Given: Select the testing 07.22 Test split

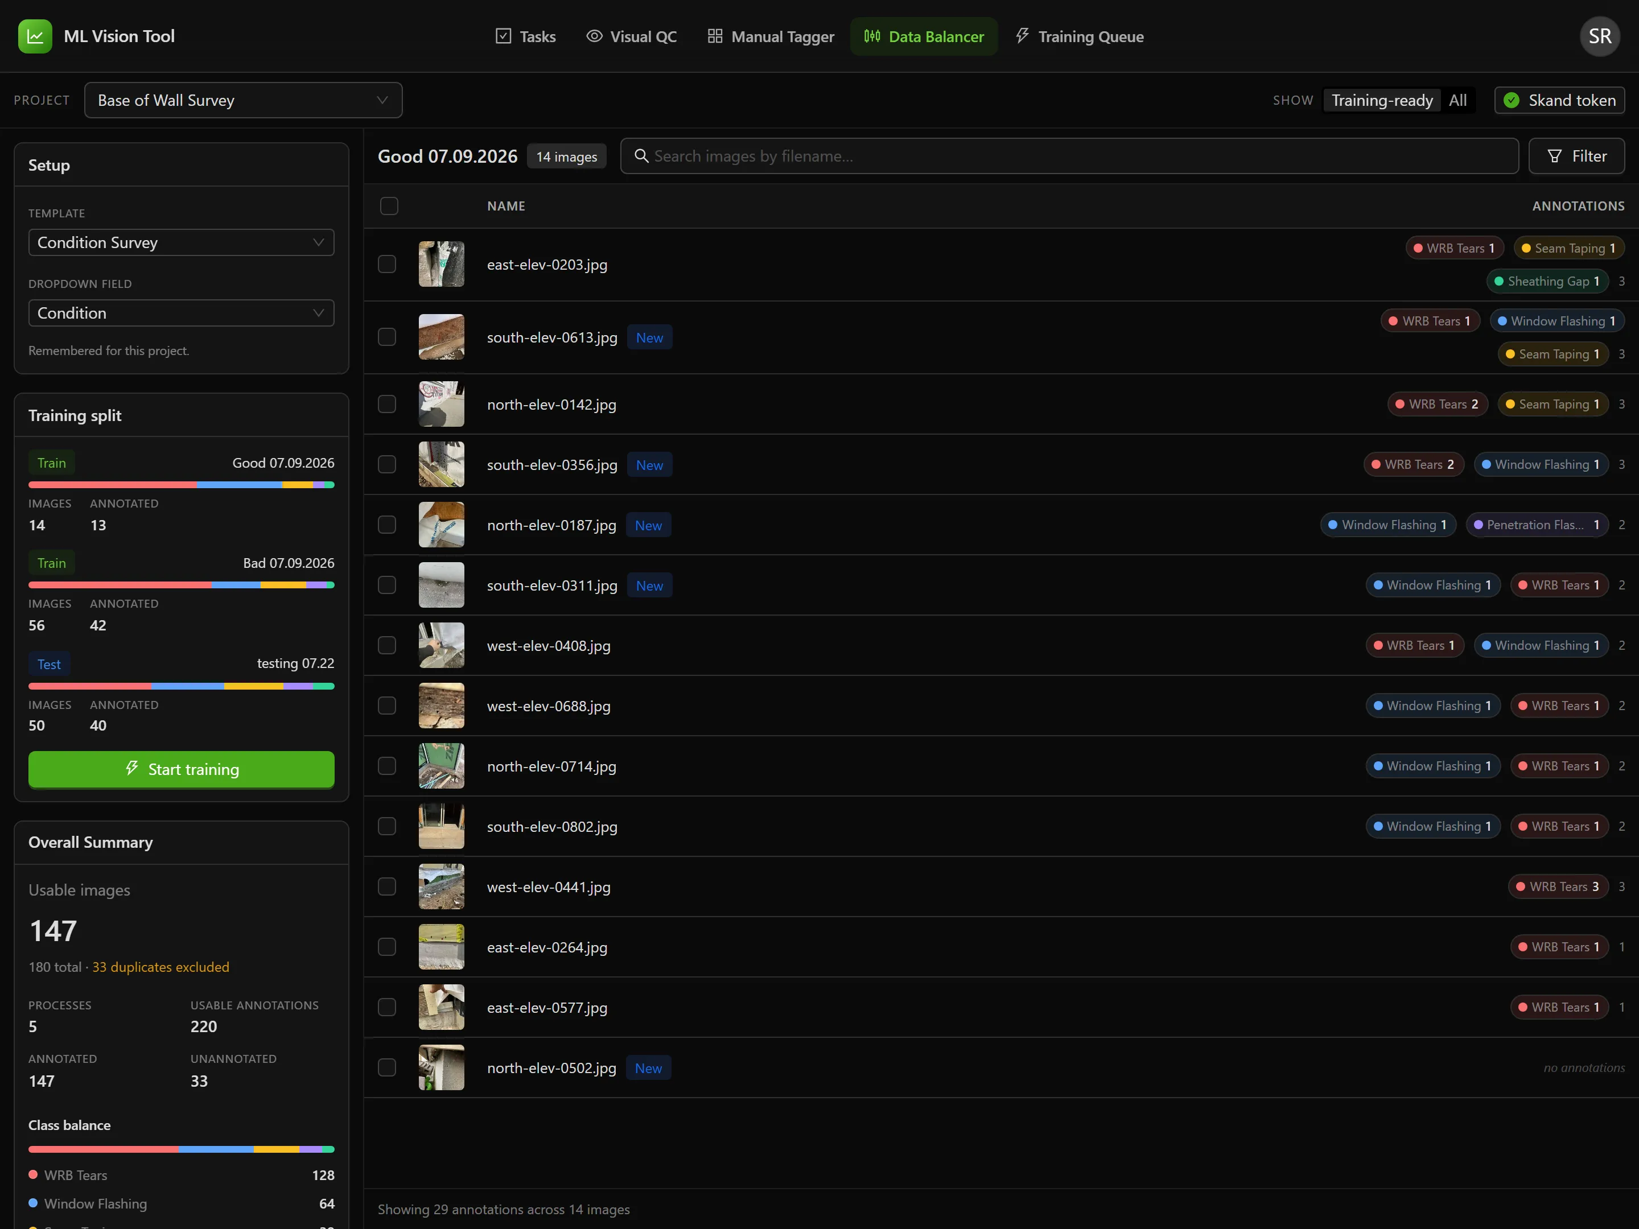Looking at the screenshot, I should [182, 694].
